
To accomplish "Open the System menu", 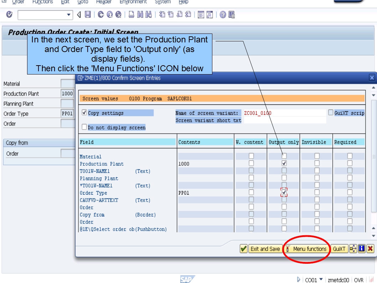I will [162, 2].
